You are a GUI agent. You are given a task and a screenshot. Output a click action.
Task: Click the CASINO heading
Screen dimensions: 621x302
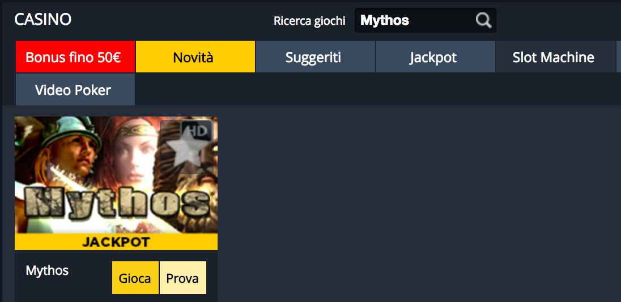(x=42, y=19)
